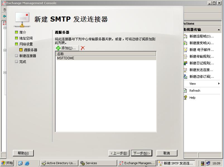
Task: Open the Start (开始) menu
Action: coord(7,163)
